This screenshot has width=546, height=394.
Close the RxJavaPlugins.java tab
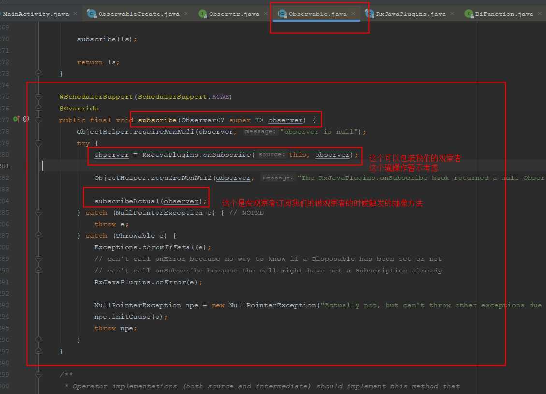click(x=452, y=14)
